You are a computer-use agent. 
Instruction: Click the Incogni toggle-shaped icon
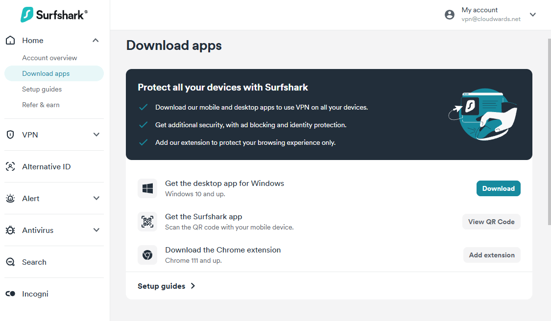click(x=11, y=294)
